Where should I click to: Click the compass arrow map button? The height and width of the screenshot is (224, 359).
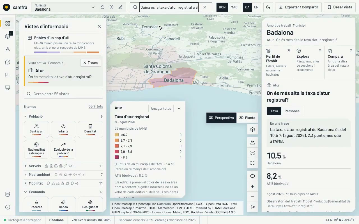coord(252,207)
